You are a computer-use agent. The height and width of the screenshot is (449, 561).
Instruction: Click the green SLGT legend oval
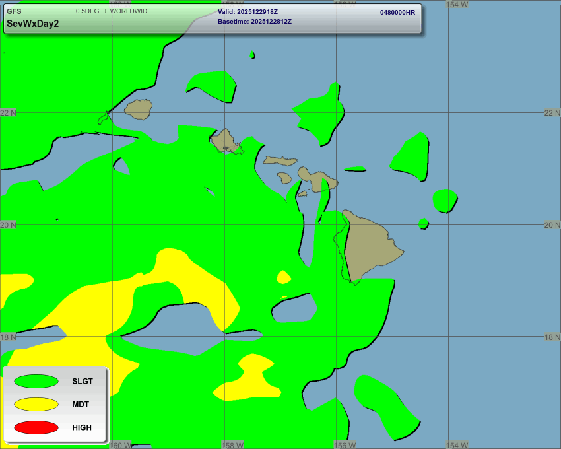[36, 381]
